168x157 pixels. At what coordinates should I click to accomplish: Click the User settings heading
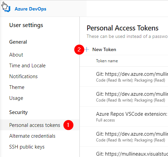click(x=26, y=25)
